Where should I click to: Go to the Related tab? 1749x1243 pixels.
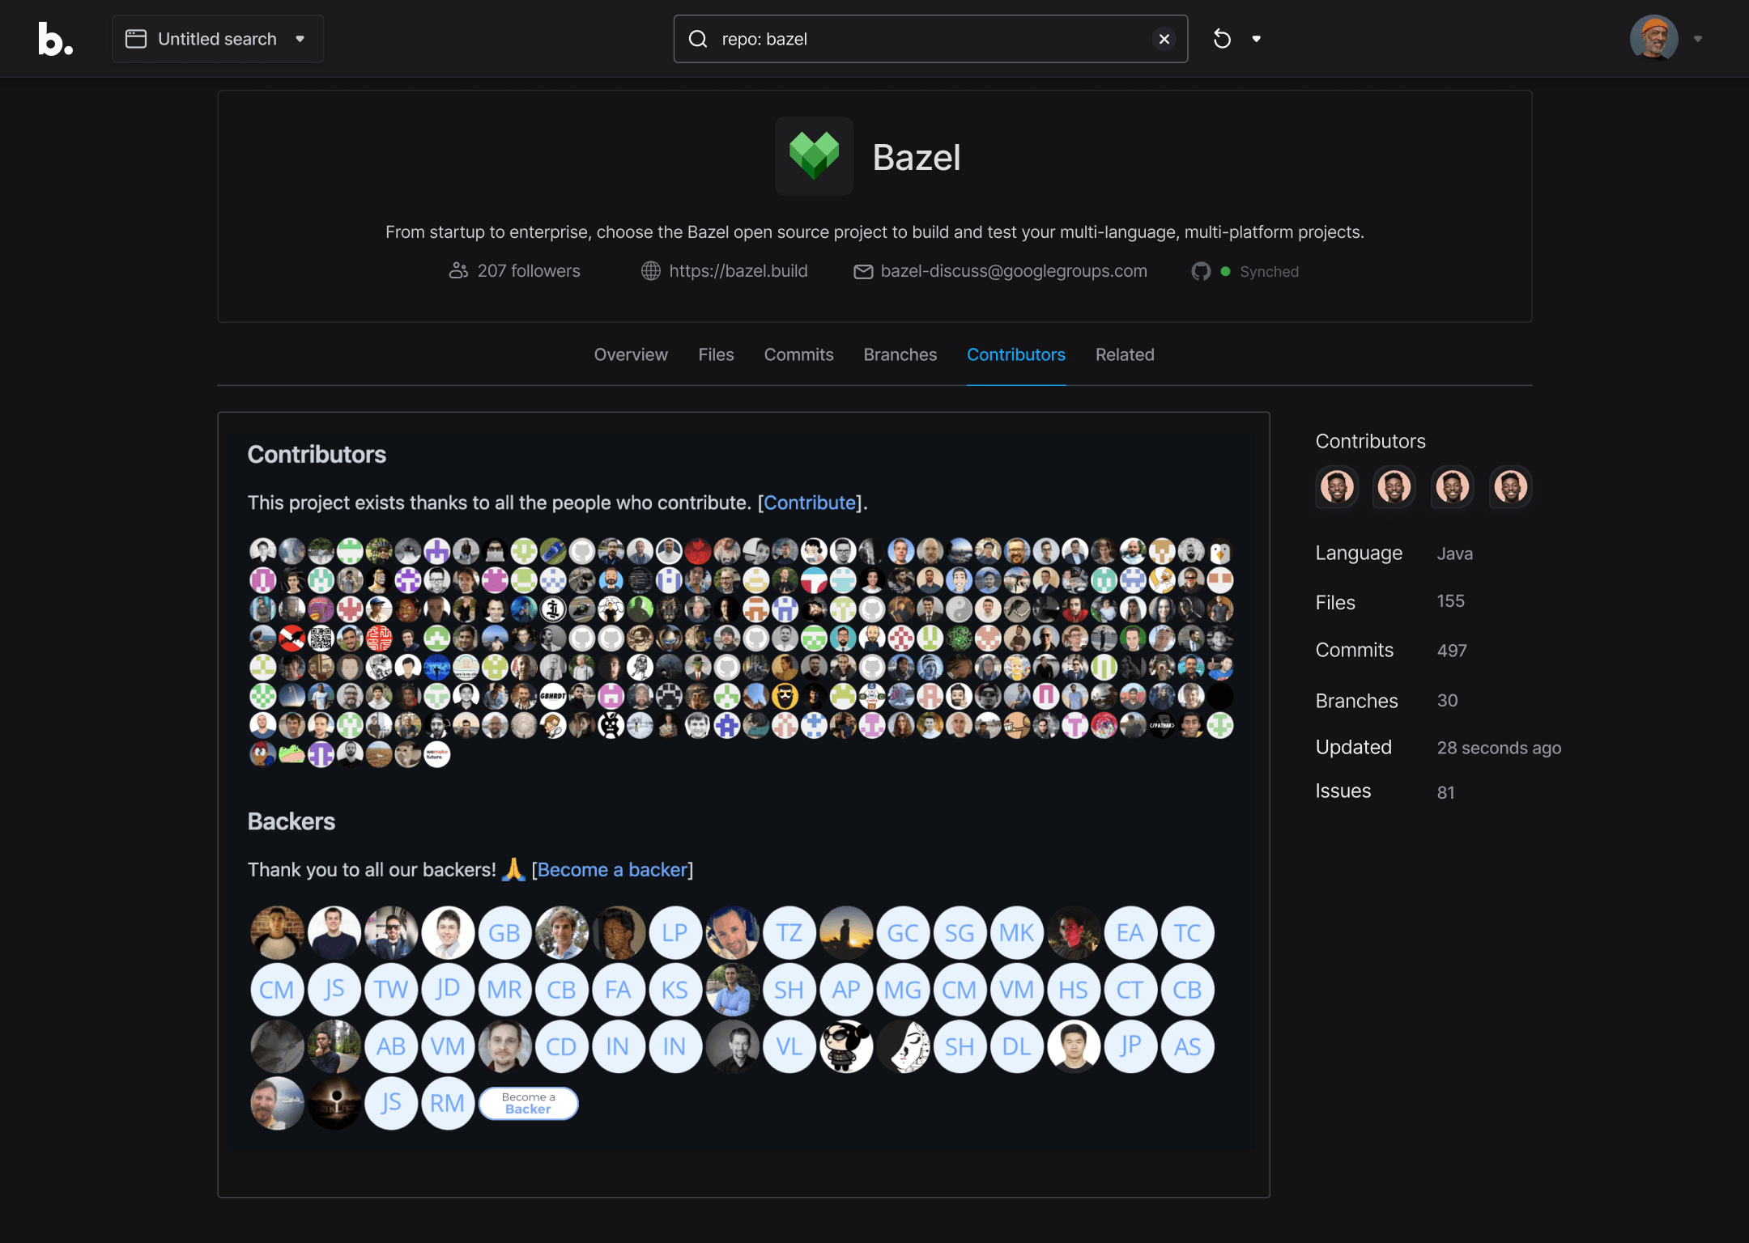tap(1125, 354)
